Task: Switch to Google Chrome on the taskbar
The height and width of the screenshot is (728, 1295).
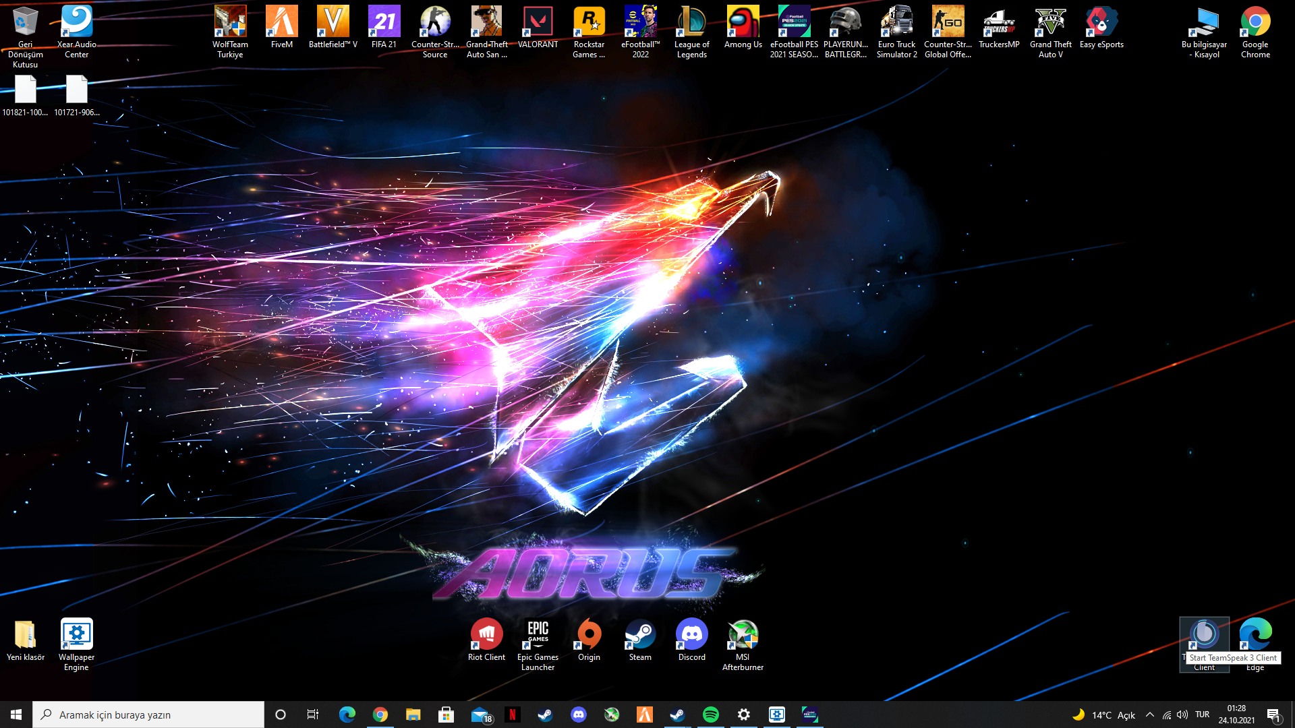Action: point(380,715)
